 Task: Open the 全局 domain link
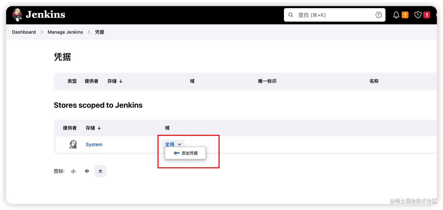(x=170, y=144)
